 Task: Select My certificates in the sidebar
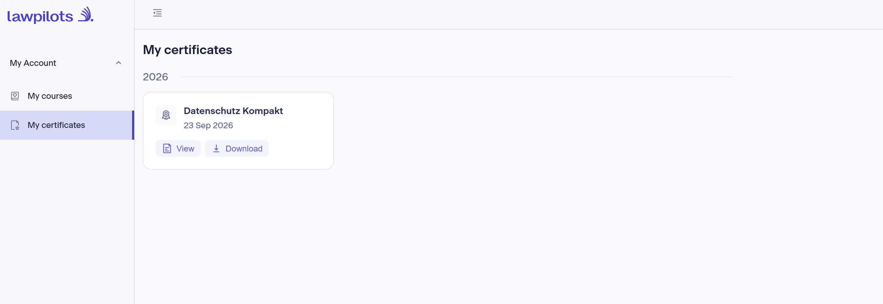(67, 125)
